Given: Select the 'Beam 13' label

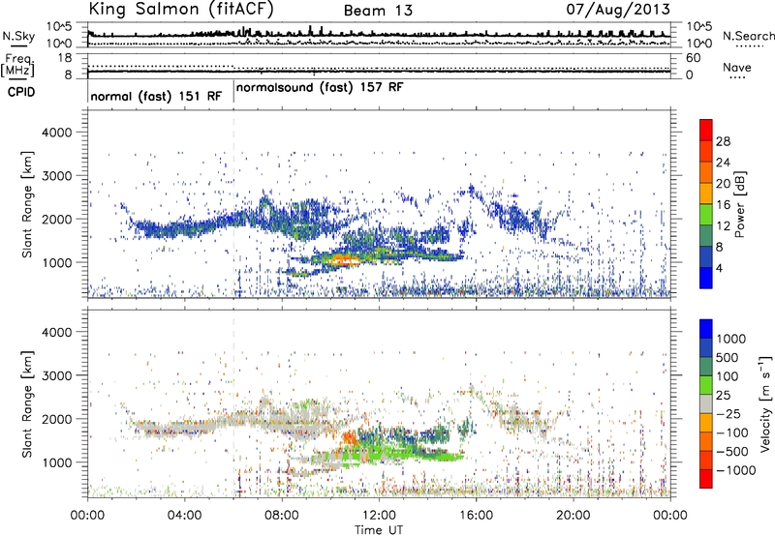Looking at the screenshot, I should click(x=378, y=11).
